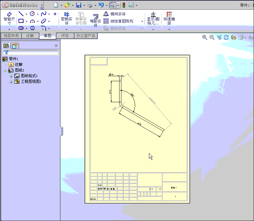Open the Save button dropdown arrow

[x=84, y=5]
